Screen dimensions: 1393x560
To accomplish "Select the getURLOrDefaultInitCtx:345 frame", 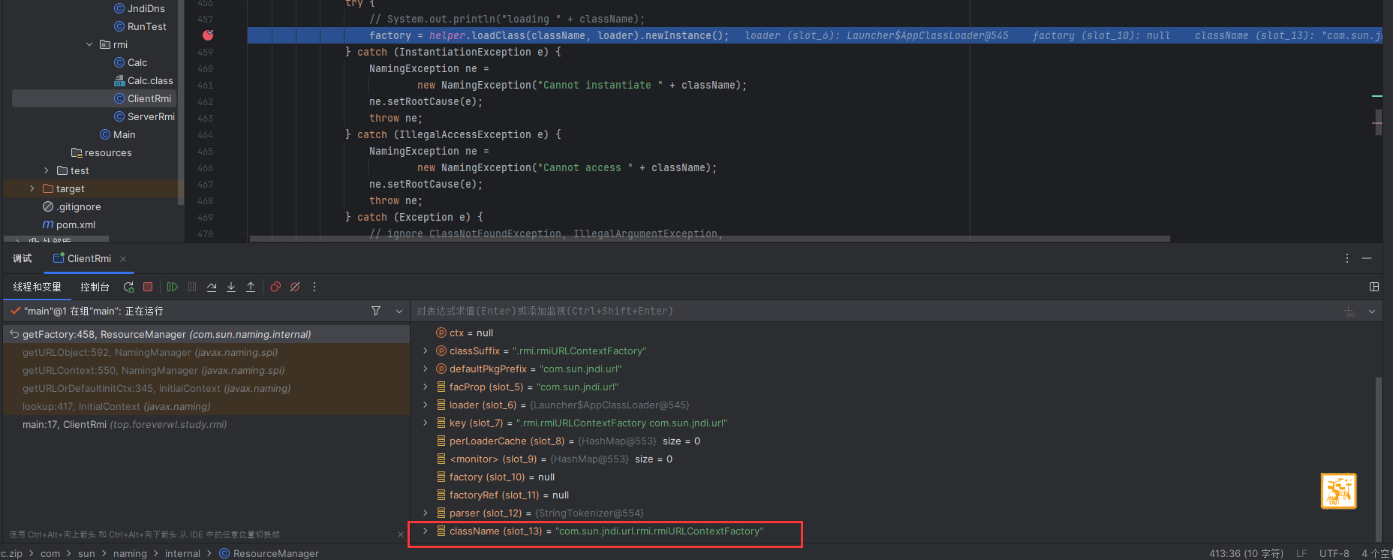I will (x=206, y=388).
